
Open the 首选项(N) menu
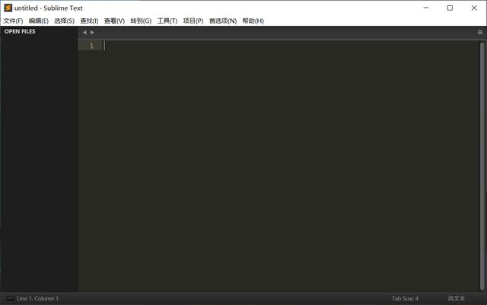click(x=223, y=21)
